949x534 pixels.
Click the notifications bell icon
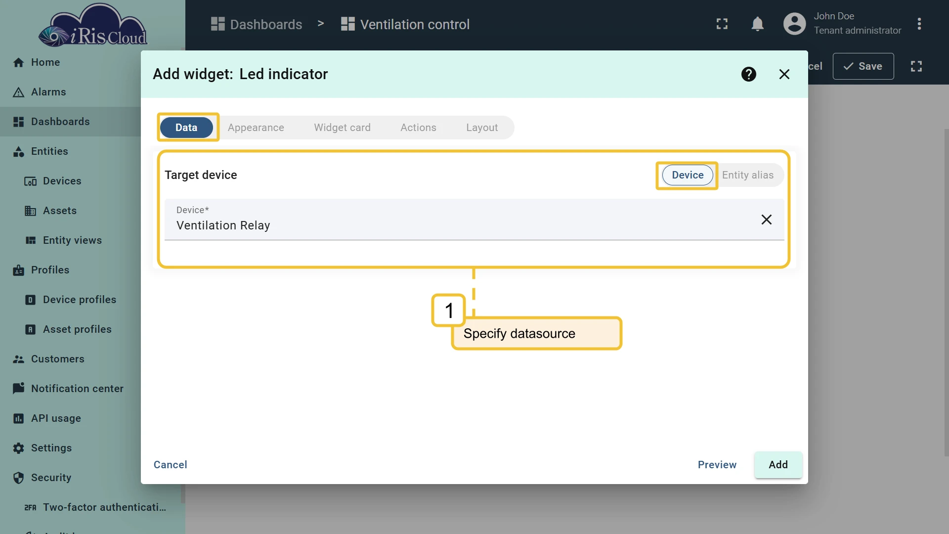coord(757,24)
